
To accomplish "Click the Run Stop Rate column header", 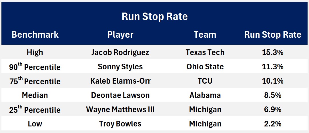I will pyautogui.click(x=273, y=35).
